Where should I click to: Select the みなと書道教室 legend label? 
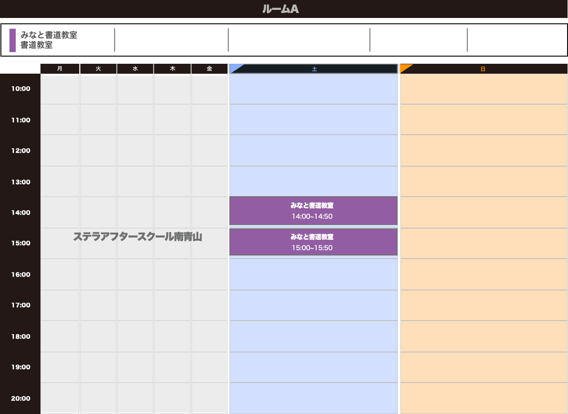click(x=49, y=35)
